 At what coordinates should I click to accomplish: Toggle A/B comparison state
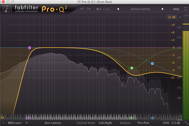(99, 9)
